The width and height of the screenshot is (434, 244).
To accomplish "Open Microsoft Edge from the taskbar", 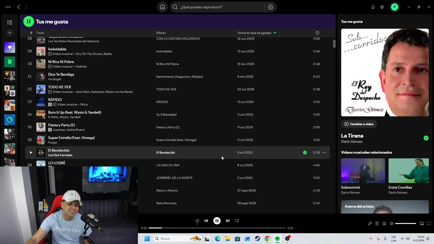I will pyautogui.click(x=217, y=239).
